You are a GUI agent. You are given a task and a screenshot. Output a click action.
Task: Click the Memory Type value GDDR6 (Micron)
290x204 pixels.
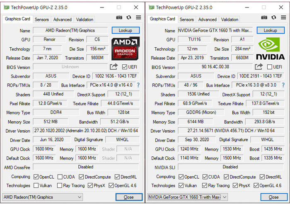pyautogui.click(x=201, y=112)
